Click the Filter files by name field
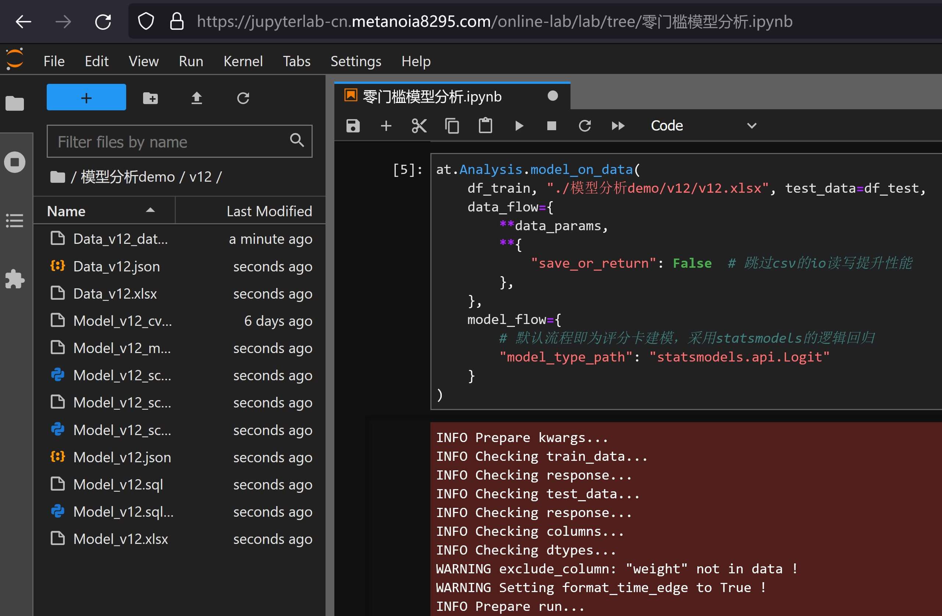This screenshot has height=616, width=942. tap(170, 142)
